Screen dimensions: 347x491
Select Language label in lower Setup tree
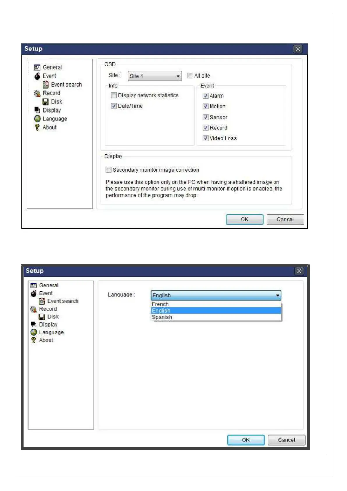pyautogui.click(x=51, y=332)
